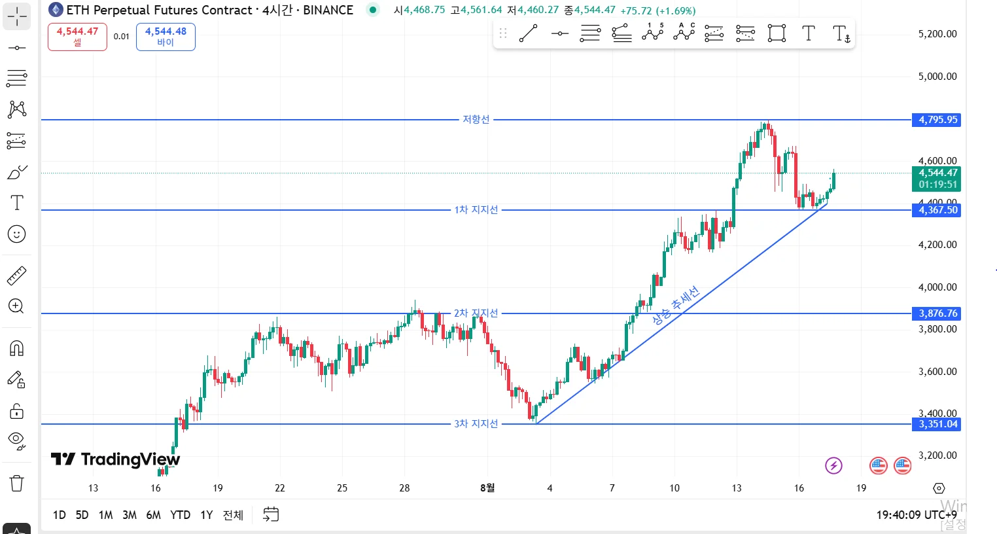Open the emoji icons tool
The width and height of the screenshot is (997, 534).
point(16,234)
